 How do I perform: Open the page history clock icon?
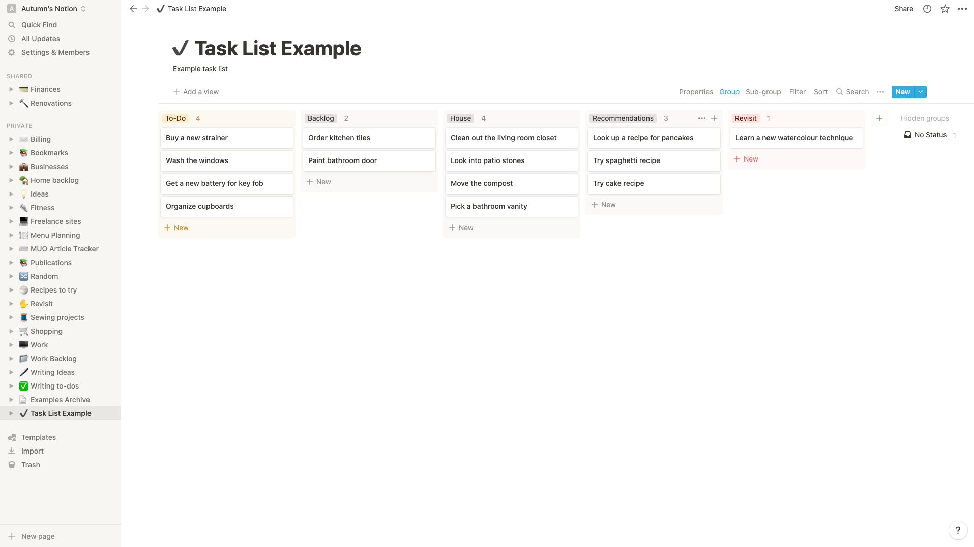[927, 9]
